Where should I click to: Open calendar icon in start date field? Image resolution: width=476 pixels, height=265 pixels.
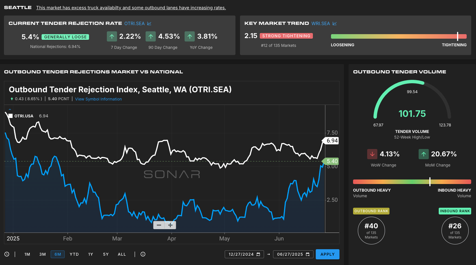coord(258,254)
